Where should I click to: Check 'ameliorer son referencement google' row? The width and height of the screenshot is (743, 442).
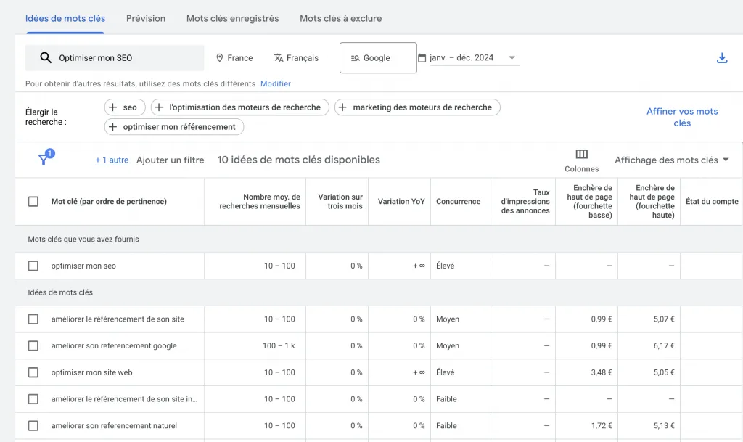coord(33,345)
